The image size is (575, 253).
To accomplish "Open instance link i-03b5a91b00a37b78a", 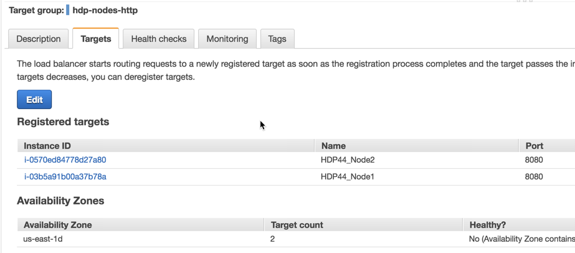I will click(x=65, y=177).
